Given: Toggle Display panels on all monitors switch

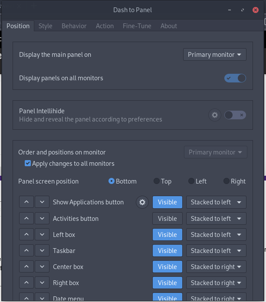Looking at the screenshot, I should (x=235, y=78).
